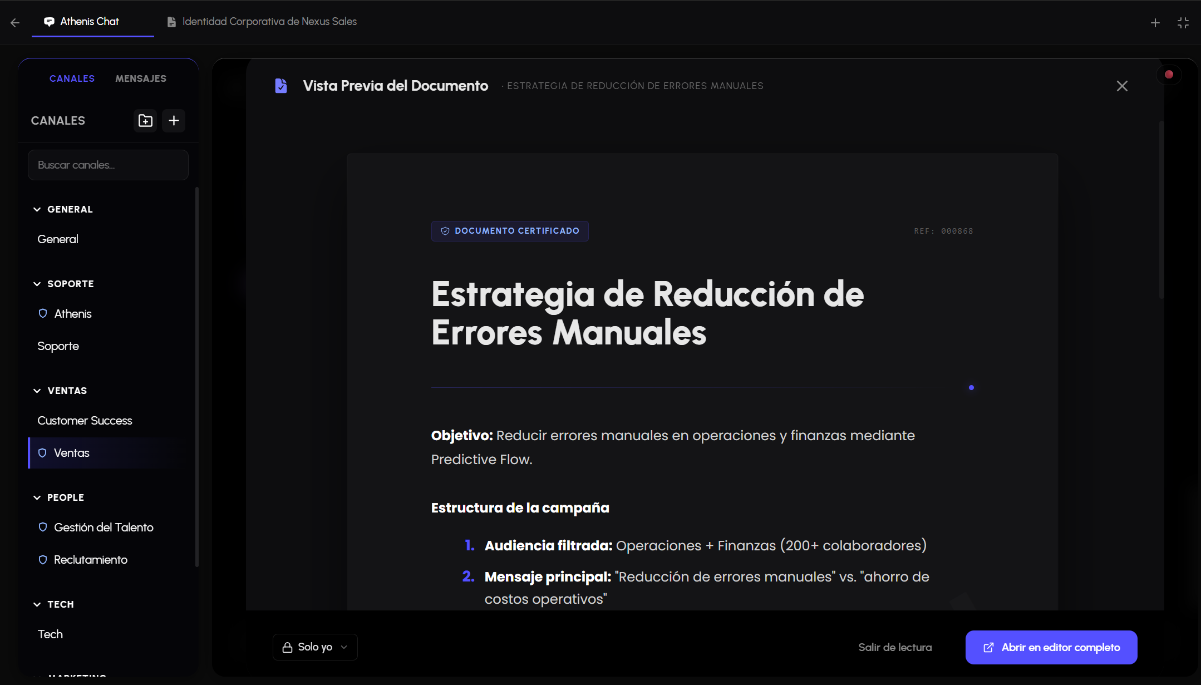Click the external link icon in editor button
The image size is (1201, 685).
pos(988,647)
